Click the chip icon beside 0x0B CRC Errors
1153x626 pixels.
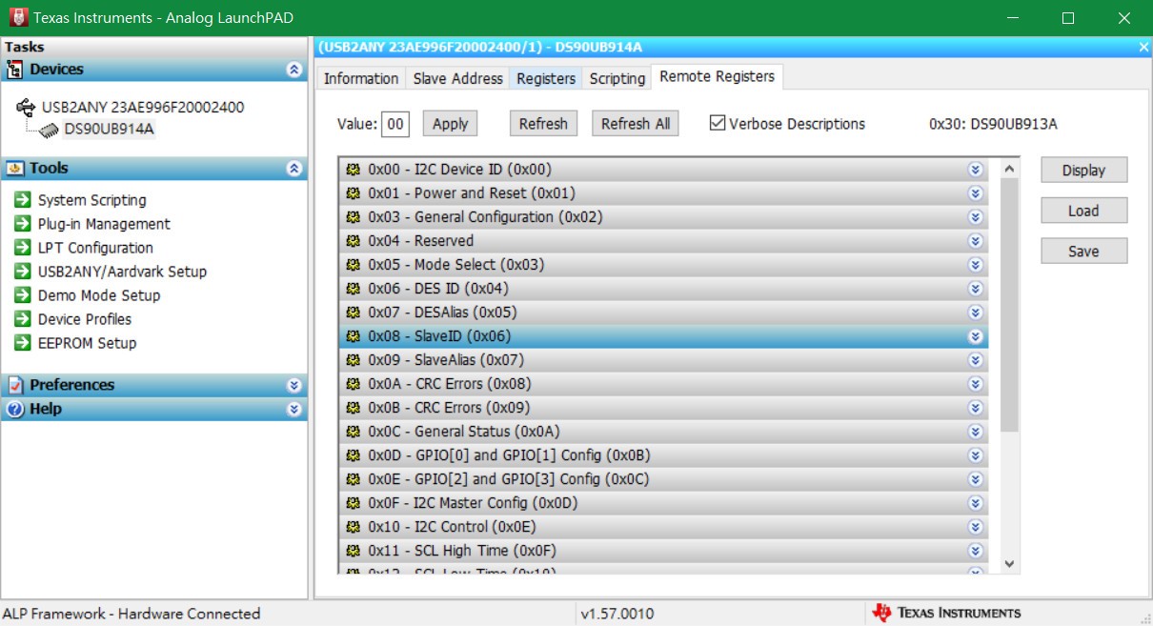click(x=353, y=408)
